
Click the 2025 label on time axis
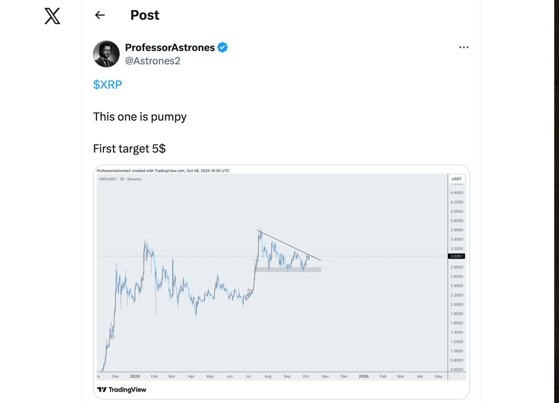point(135,376)
